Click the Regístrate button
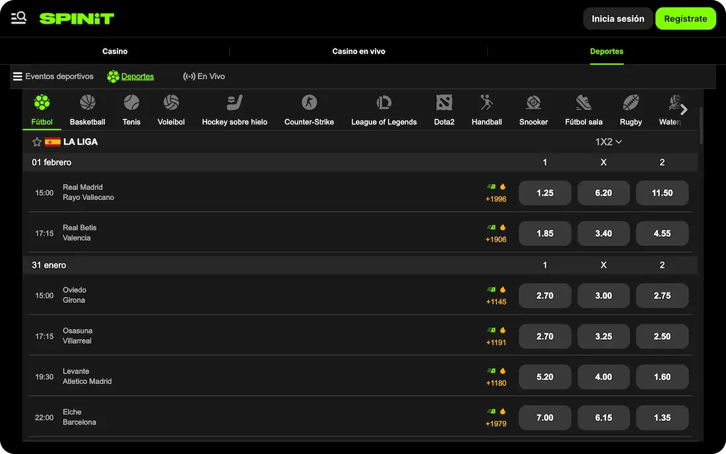This screenshot has height=454, width=726. click(x=685, y=18)
